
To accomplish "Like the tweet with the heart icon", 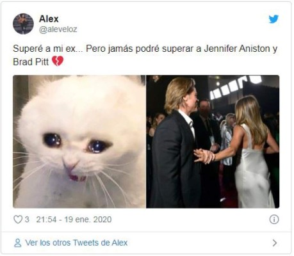I will pyautogui.click(x=18, y=220).
